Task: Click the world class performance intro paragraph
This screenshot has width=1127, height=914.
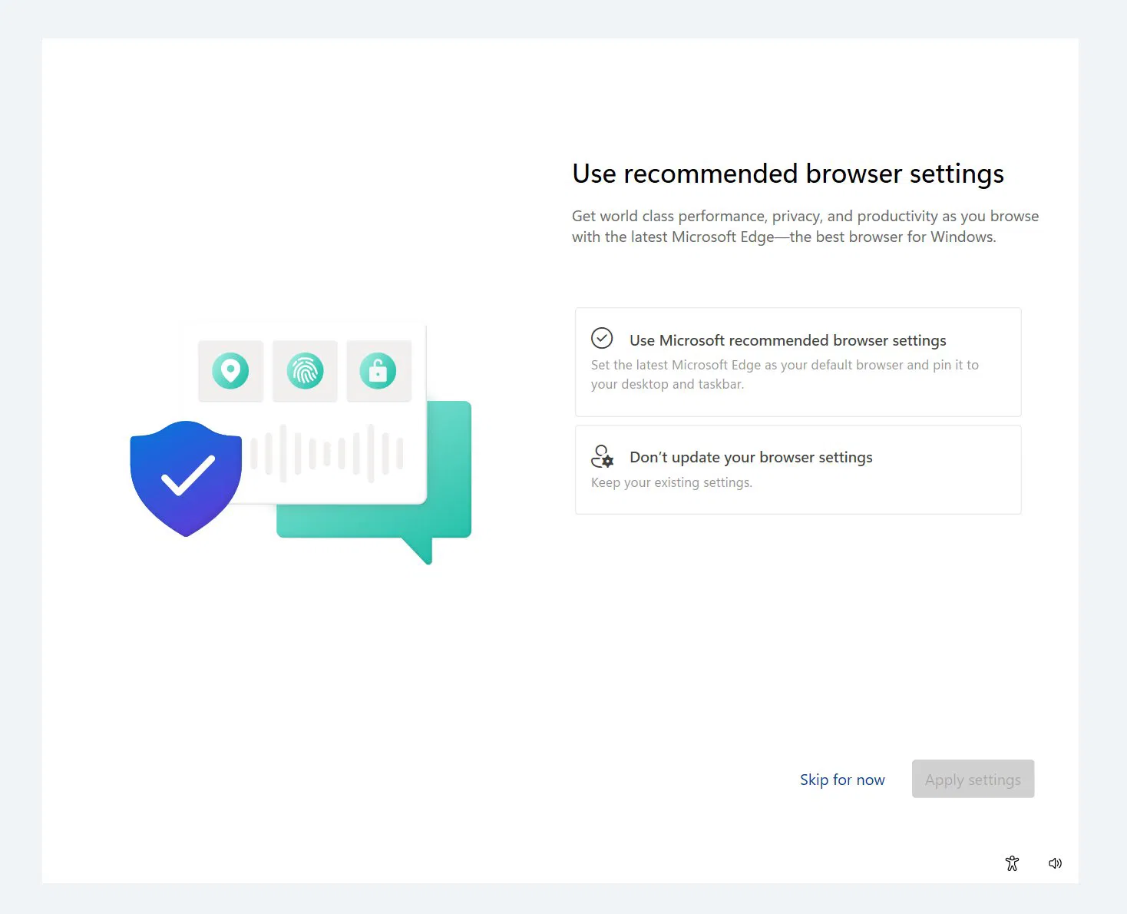Action: (x=805, y=227)
